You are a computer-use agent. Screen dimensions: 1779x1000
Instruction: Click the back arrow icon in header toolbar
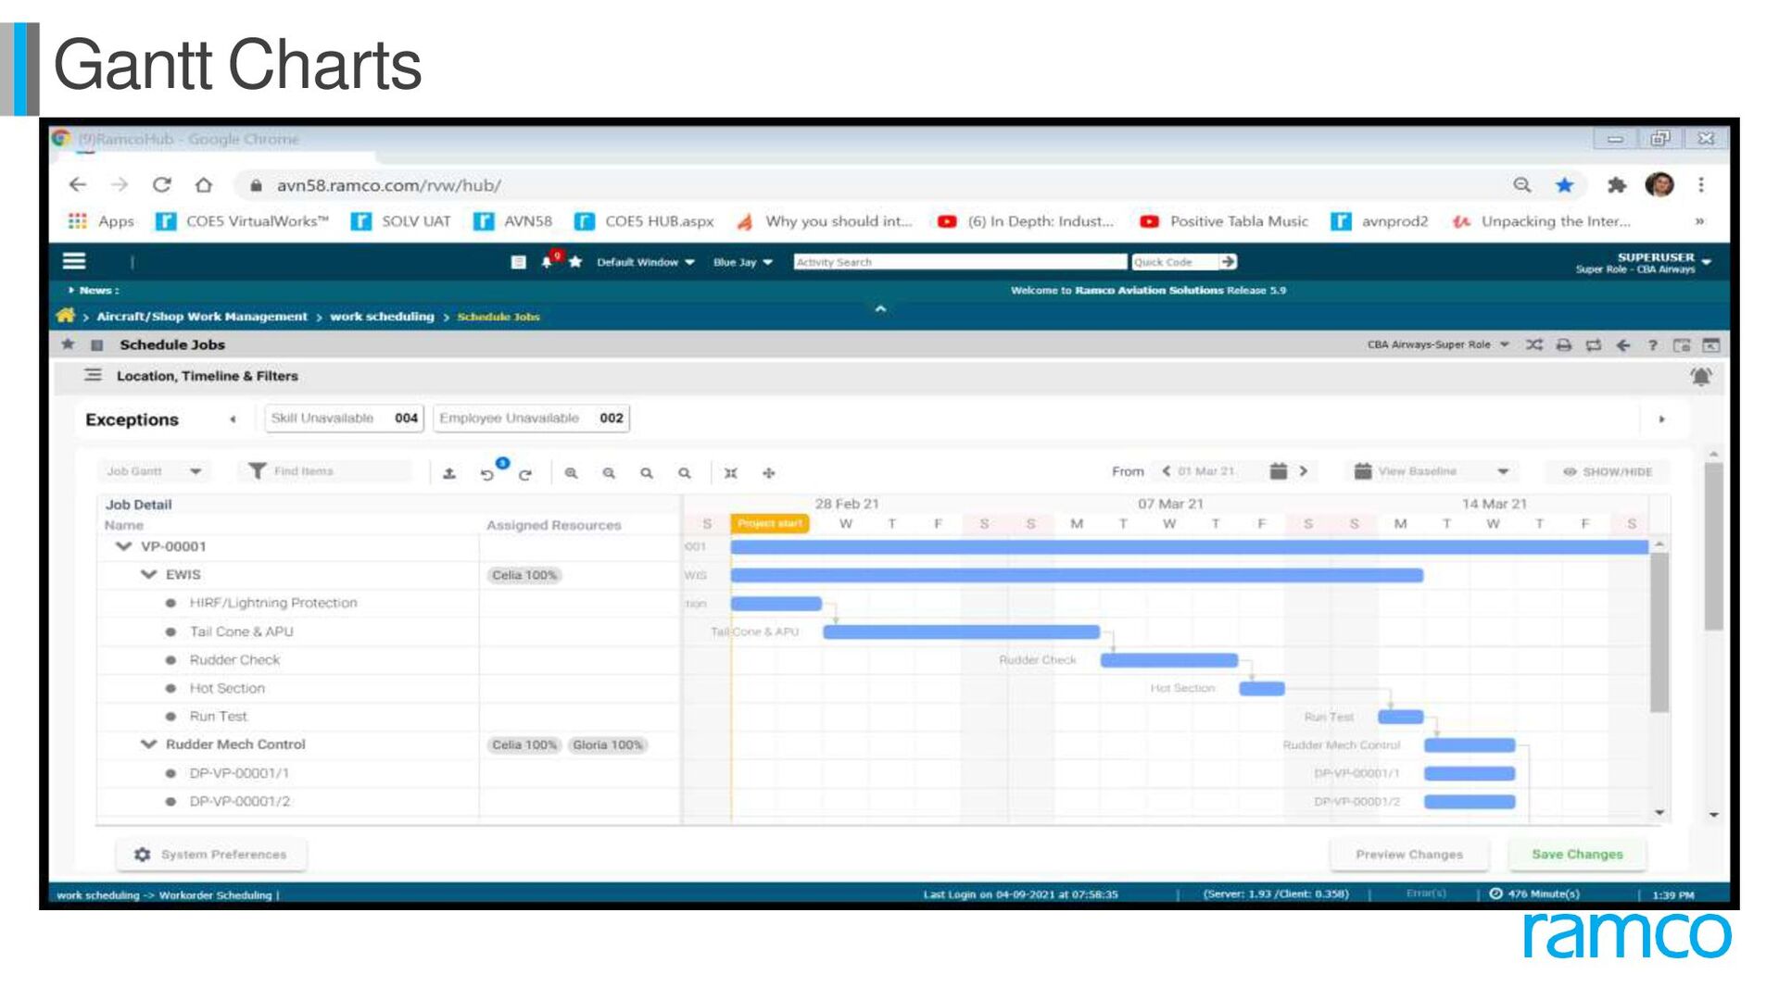click(x=1622, y=344)
